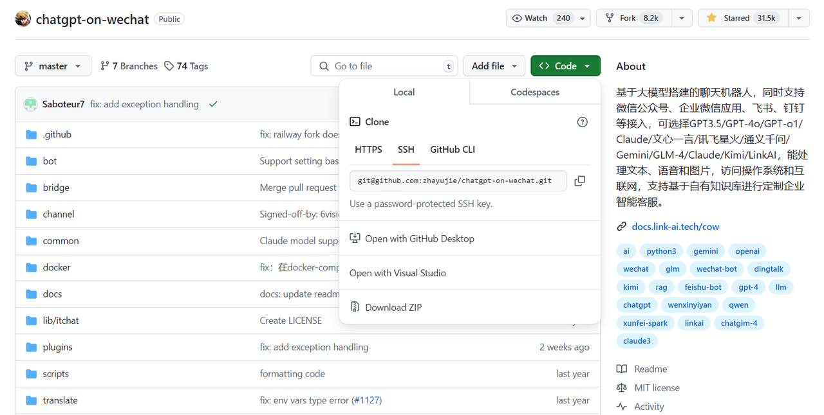This screenshot has height=415, width=824.
Task: Click the Saboteur7 author avatar
Action: [x=30, y=104]
